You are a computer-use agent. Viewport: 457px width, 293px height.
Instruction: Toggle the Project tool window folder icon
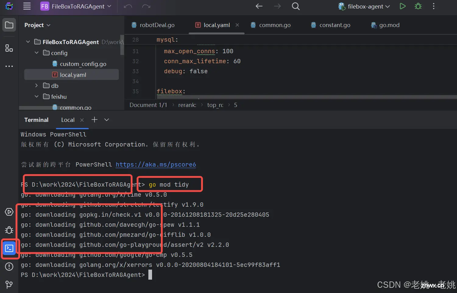(9, 25)
